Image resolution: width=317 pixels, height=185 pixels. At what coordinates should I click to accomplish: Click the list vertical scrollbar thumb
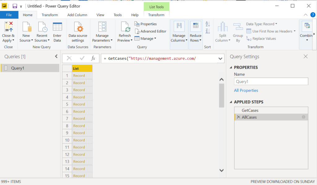(x=222, y=95)
